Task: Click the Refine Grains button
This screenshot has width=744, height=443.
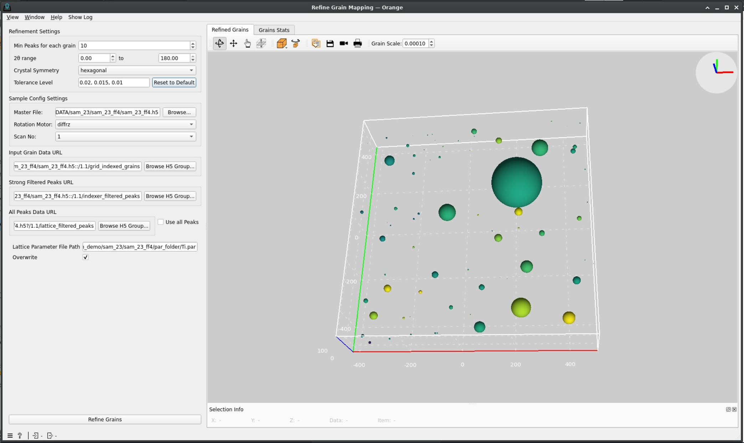Action: click(105, 419)
